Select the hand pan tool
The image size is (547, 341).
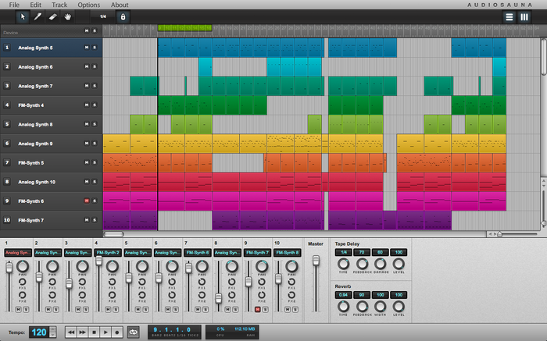(69, 16)
